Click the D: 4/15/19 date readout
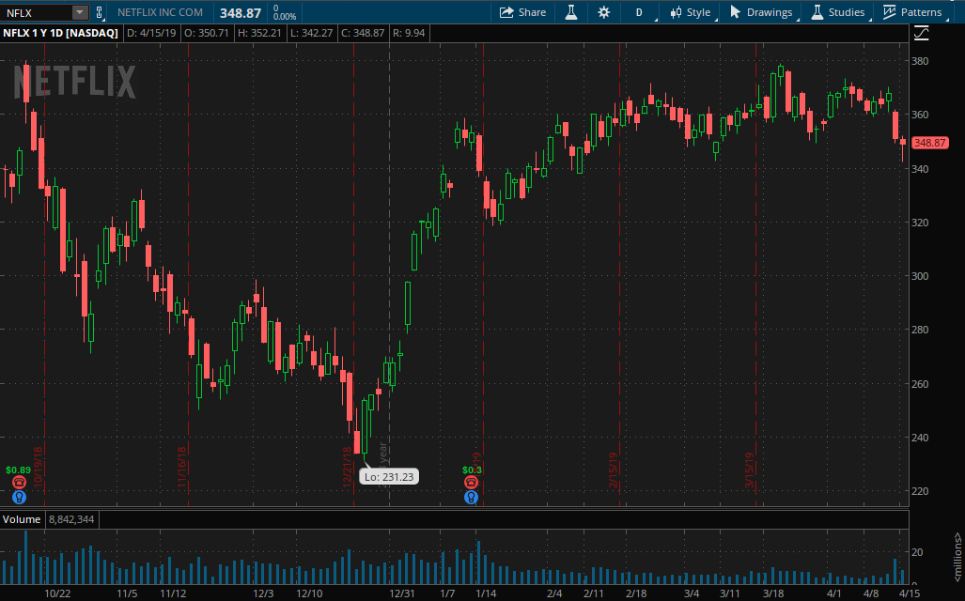The height and width of the screenshot is (601, 965). point(151,33)
